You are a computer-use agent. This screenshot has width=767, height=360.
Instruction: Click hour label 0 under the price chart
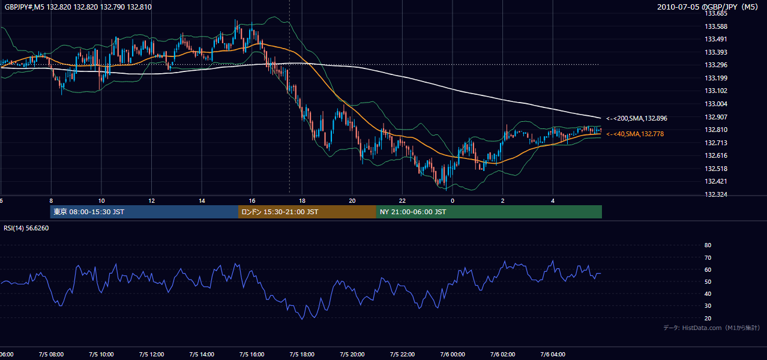click(x=453, y=201)
